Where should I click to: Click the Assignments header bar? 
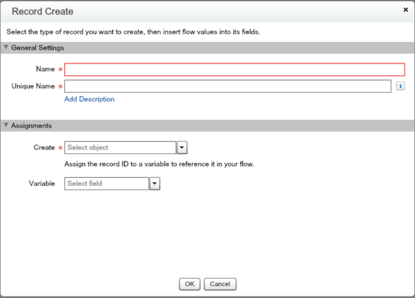(x=207, y=125)
